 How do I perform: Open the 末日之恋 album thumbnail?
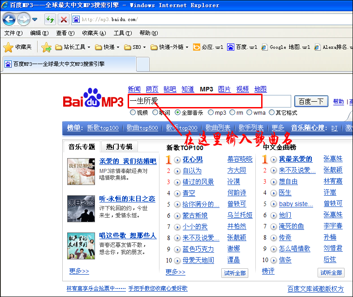(x=81, y=209)
